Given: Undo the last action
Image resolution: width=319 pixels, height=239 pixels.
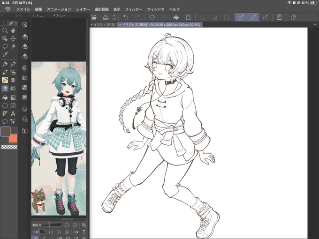Looking at the screenshot, I should click(x=126, y=17).
